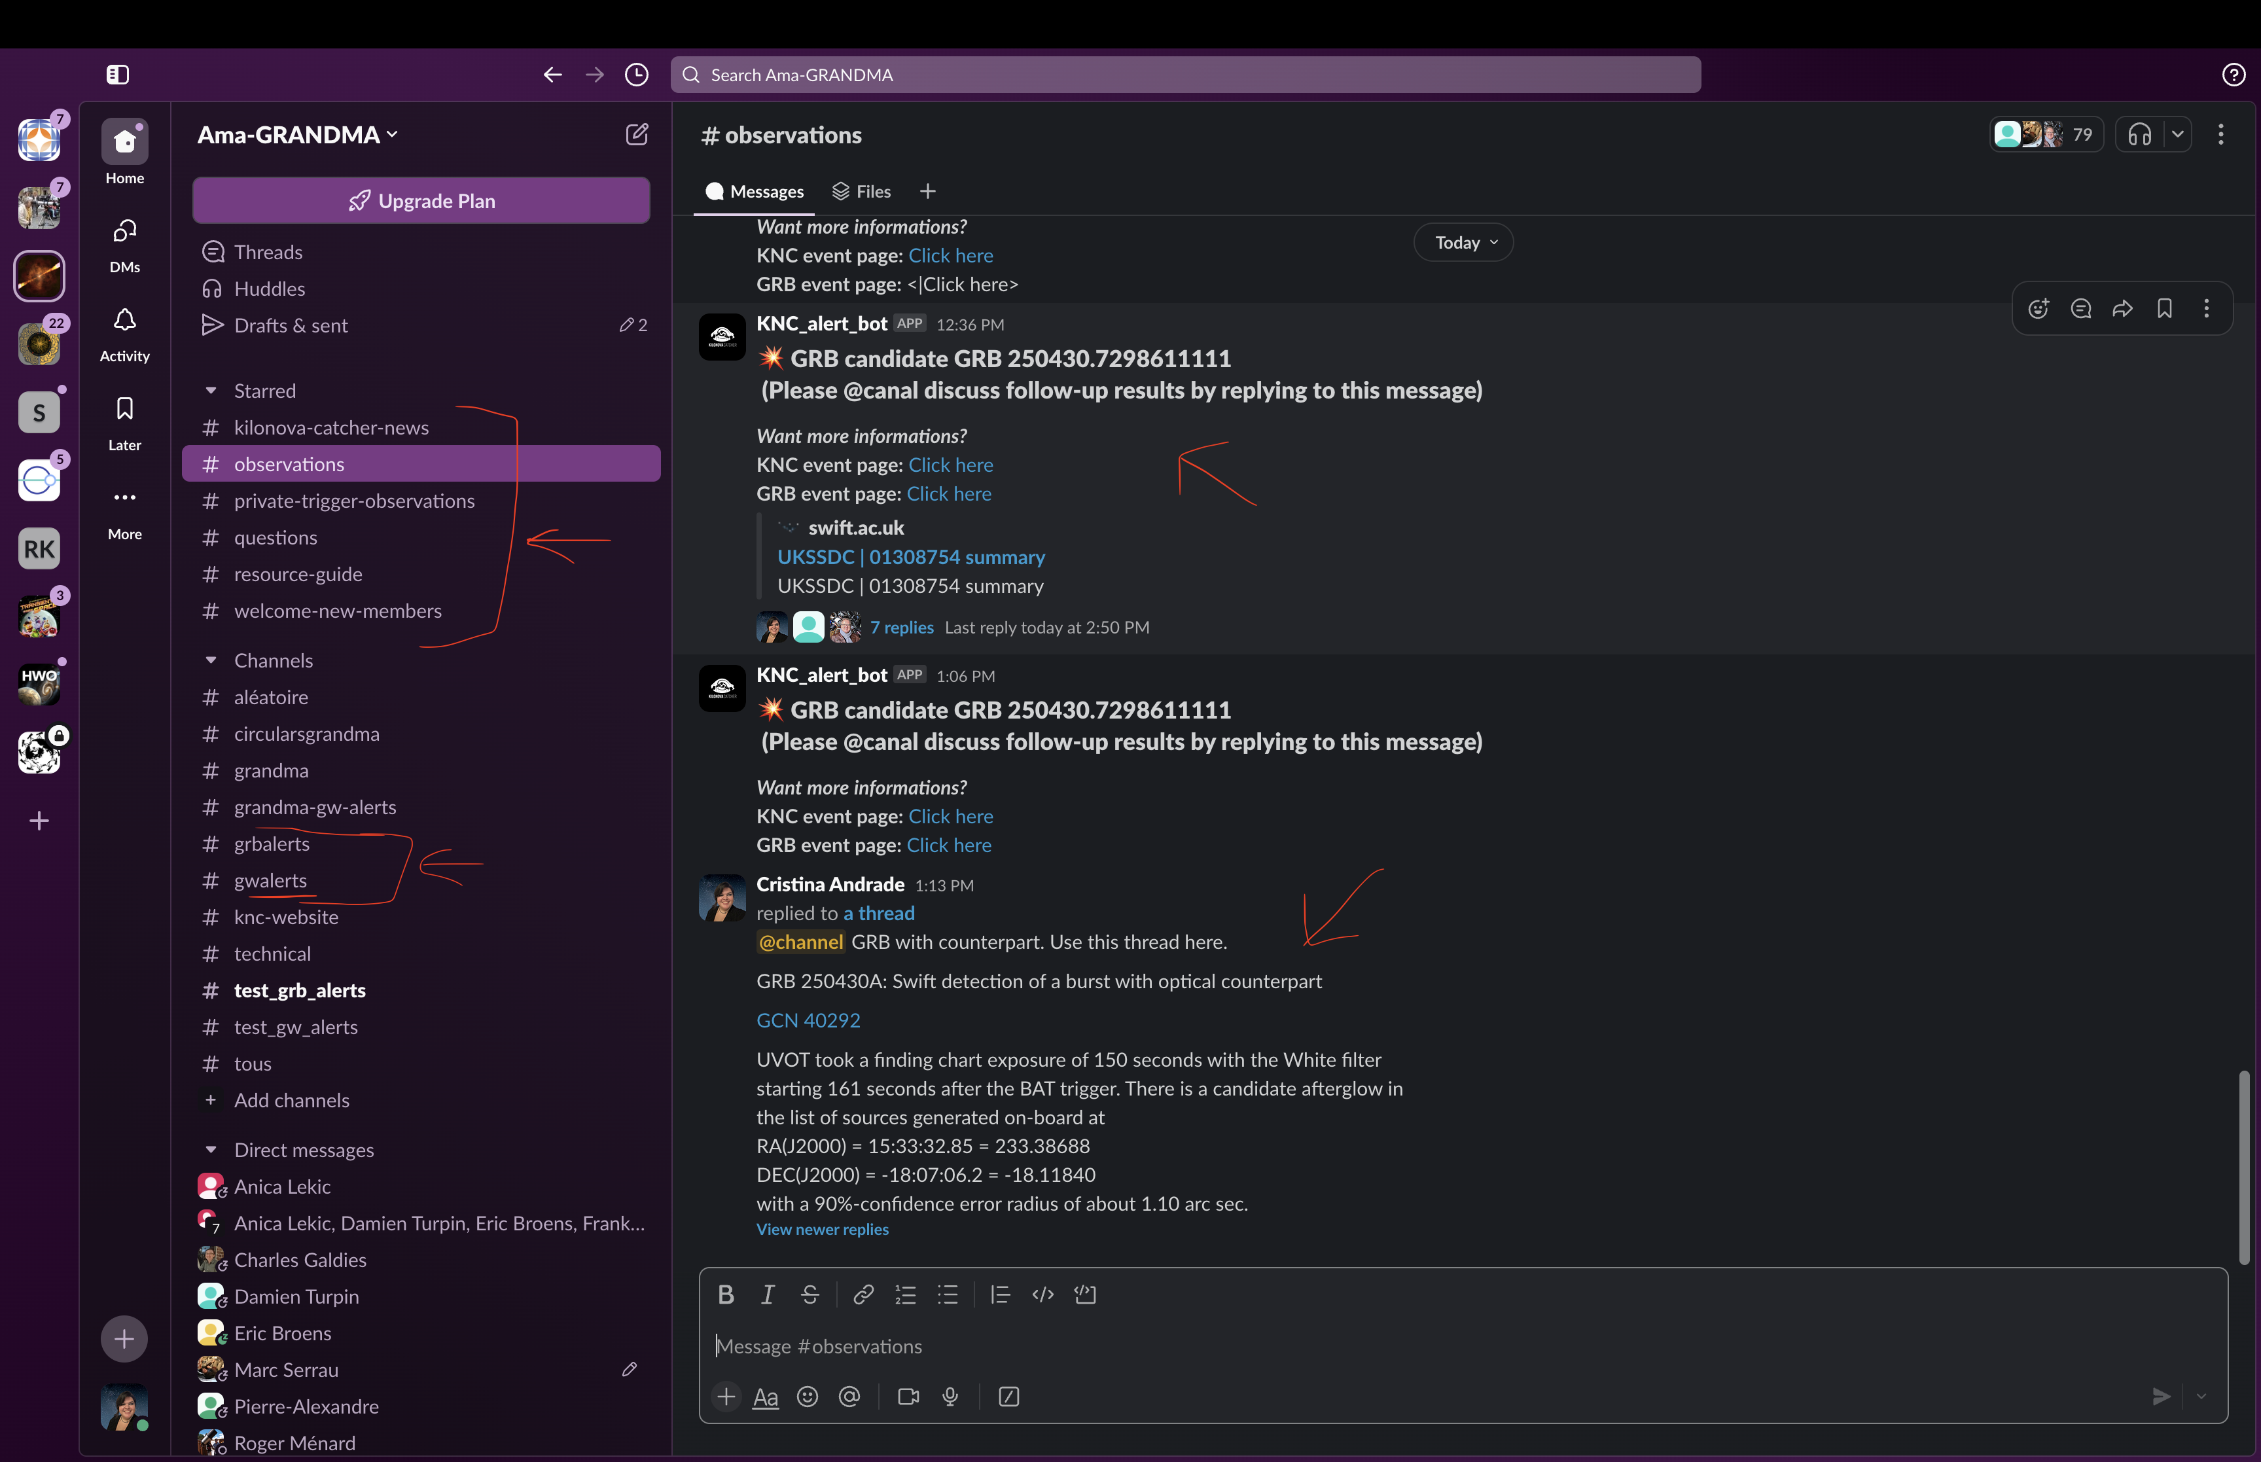Open UKSSDC | 01308754 summary link
This screenshot has height=1462, width=2261.
point(910,558)
